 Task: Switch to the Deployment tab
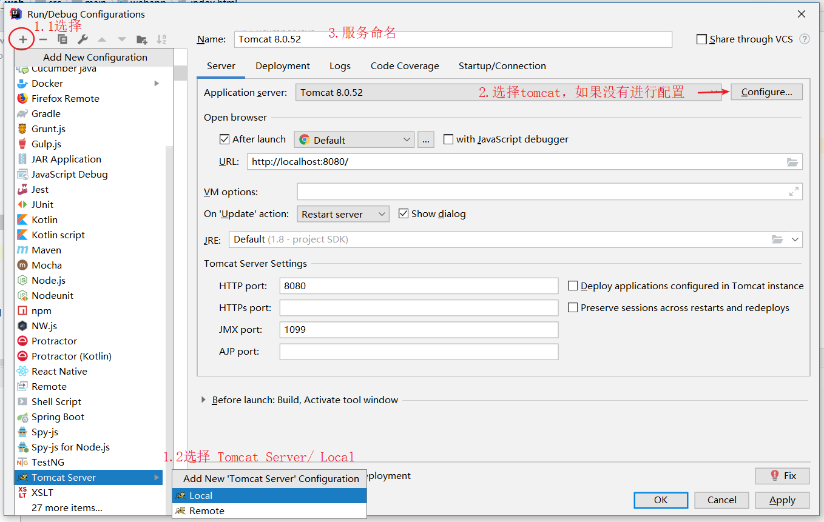pyautogui.click(x=283, y=66)
